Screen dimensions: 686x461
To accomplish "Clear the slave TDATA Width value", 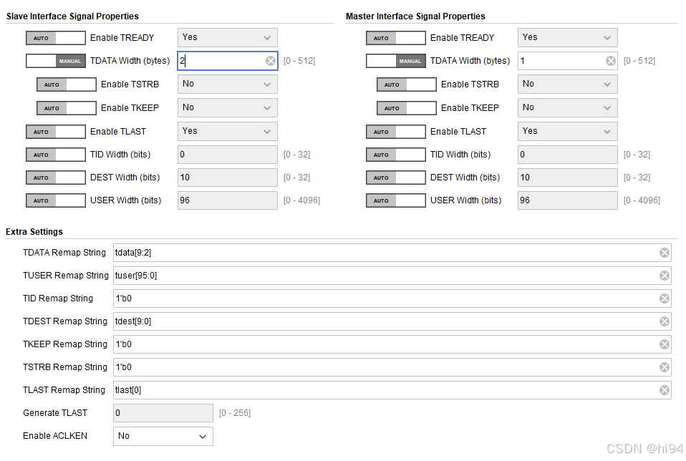I will 271,61.
